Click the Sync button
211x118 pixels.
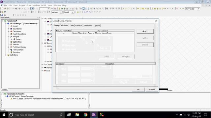pos(106,57)
